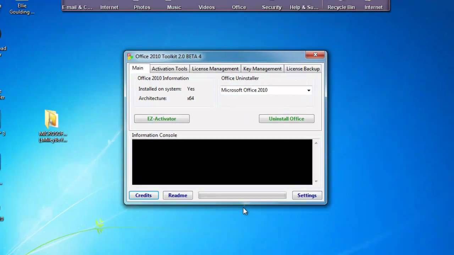Open the License Backup tab

(303, 69)
